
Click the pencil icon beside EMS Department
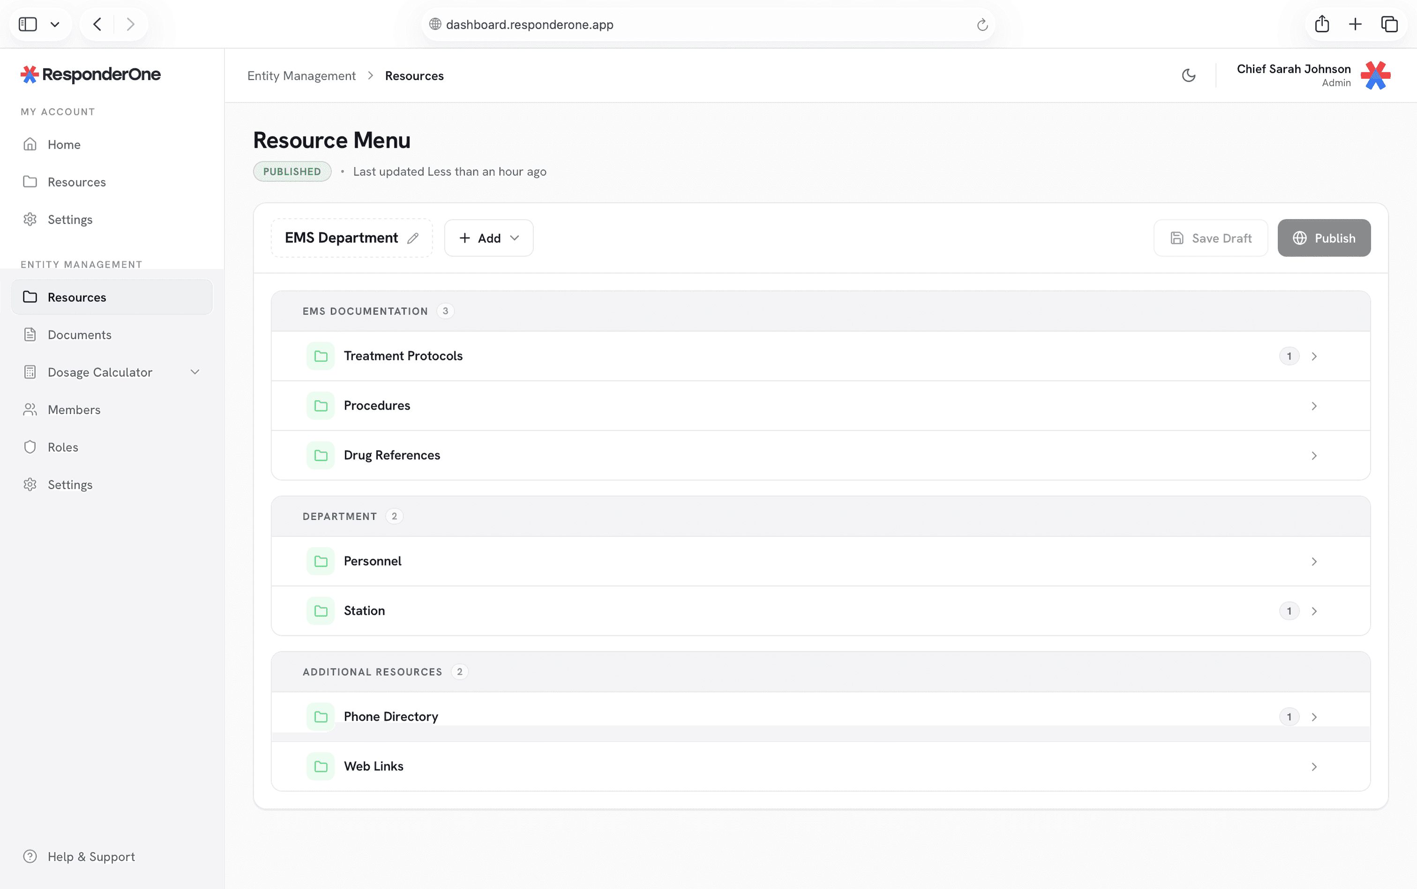(x=413, y=238)
